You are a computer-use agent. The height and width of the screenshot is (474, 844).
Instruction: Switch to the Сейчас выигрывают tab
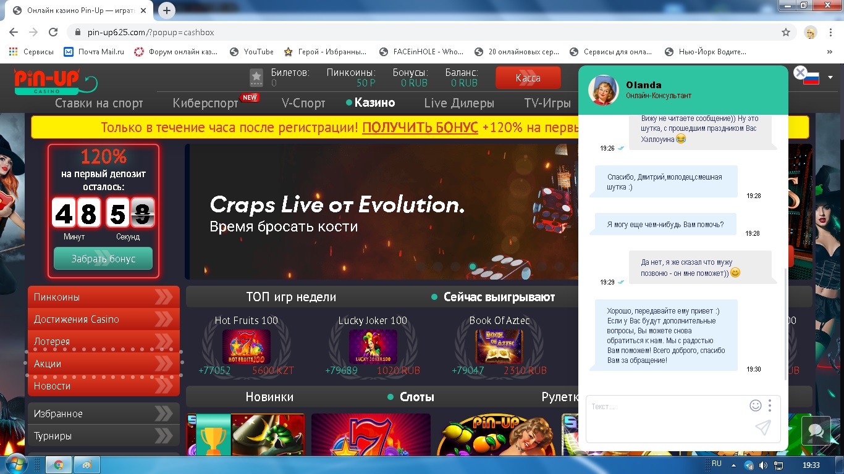499,297
